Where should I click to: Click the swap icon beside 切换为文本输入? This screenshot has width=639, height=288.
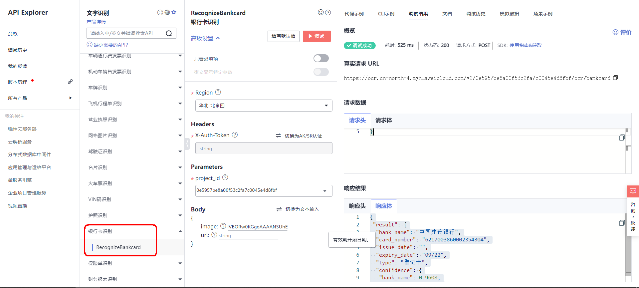tap(279, 209)
